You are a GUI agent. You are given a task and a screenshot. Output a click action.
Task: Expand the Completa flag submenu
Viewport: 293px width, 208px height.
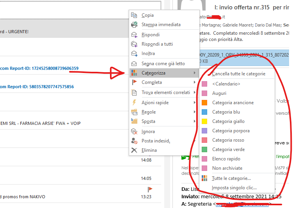tap(195, 82)
